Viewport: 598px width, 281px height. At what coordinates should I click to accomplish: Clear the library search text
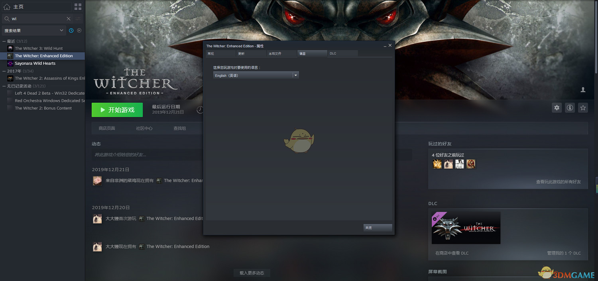click(69, 19)
